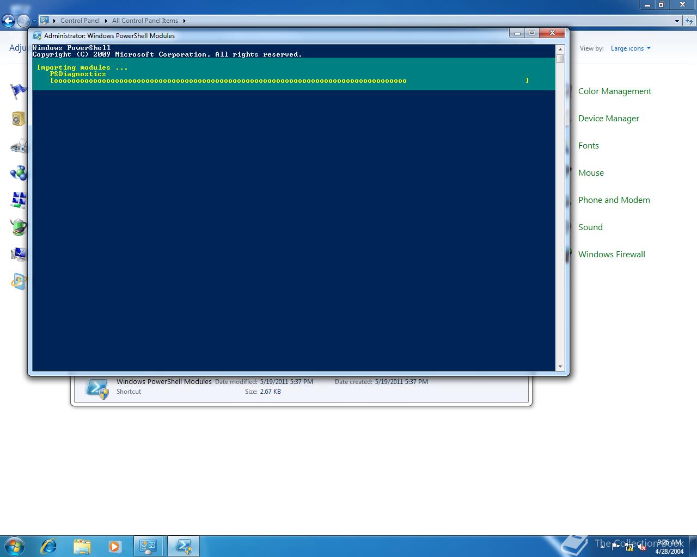Launch Windows Media Player from taskbar

[x=114, y=546]
